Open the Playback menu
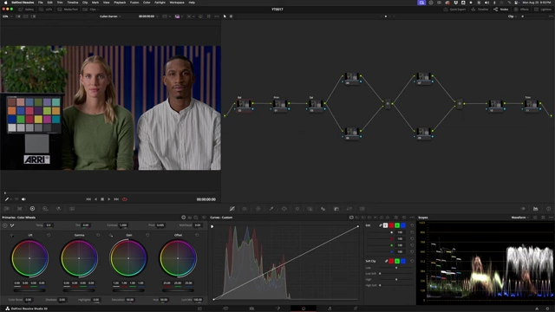 [x=120, y=3]
